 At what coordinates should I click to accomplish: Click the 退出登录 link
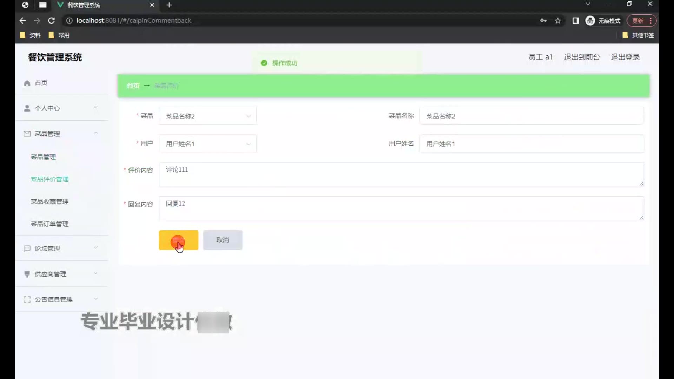625,57
